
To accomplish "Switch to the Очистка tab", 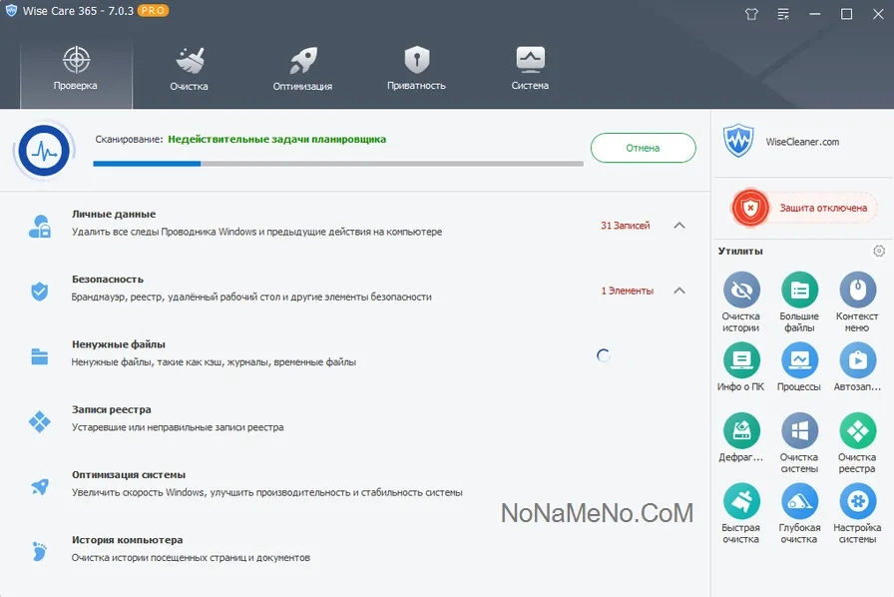I will coord(189,67).
